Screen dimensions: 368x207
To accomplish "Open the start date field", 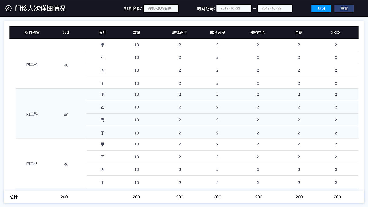I will [233, 9].
